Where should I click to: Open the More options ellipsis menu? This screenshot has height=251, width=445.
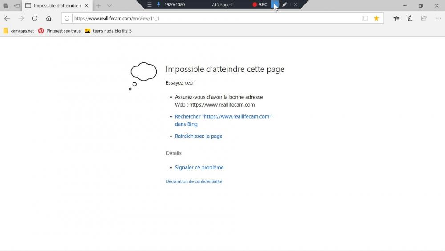tap(437, 18)
